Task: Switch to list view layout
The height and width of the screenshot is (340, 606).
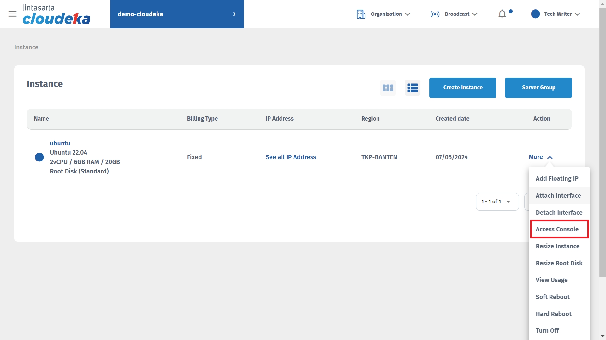Action: 412,88
